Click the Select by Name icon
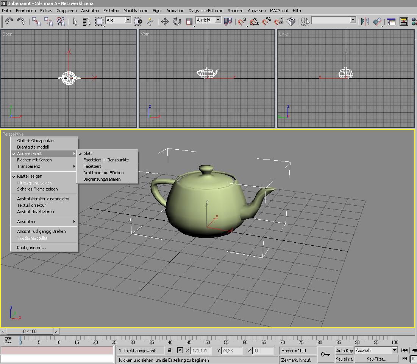Viewport: 417px width, 364px height. click(87, 22)
